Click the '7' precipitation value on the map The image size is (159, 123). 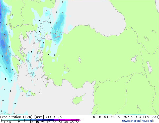tap(8, 58)
